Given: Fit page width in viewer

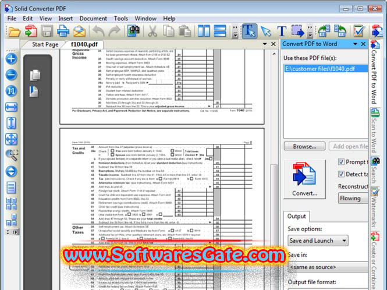Looking at the screenshot, I should tap(11, 107).
